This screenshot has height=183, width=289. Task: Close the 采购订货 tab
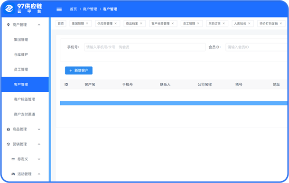[224, 23]
